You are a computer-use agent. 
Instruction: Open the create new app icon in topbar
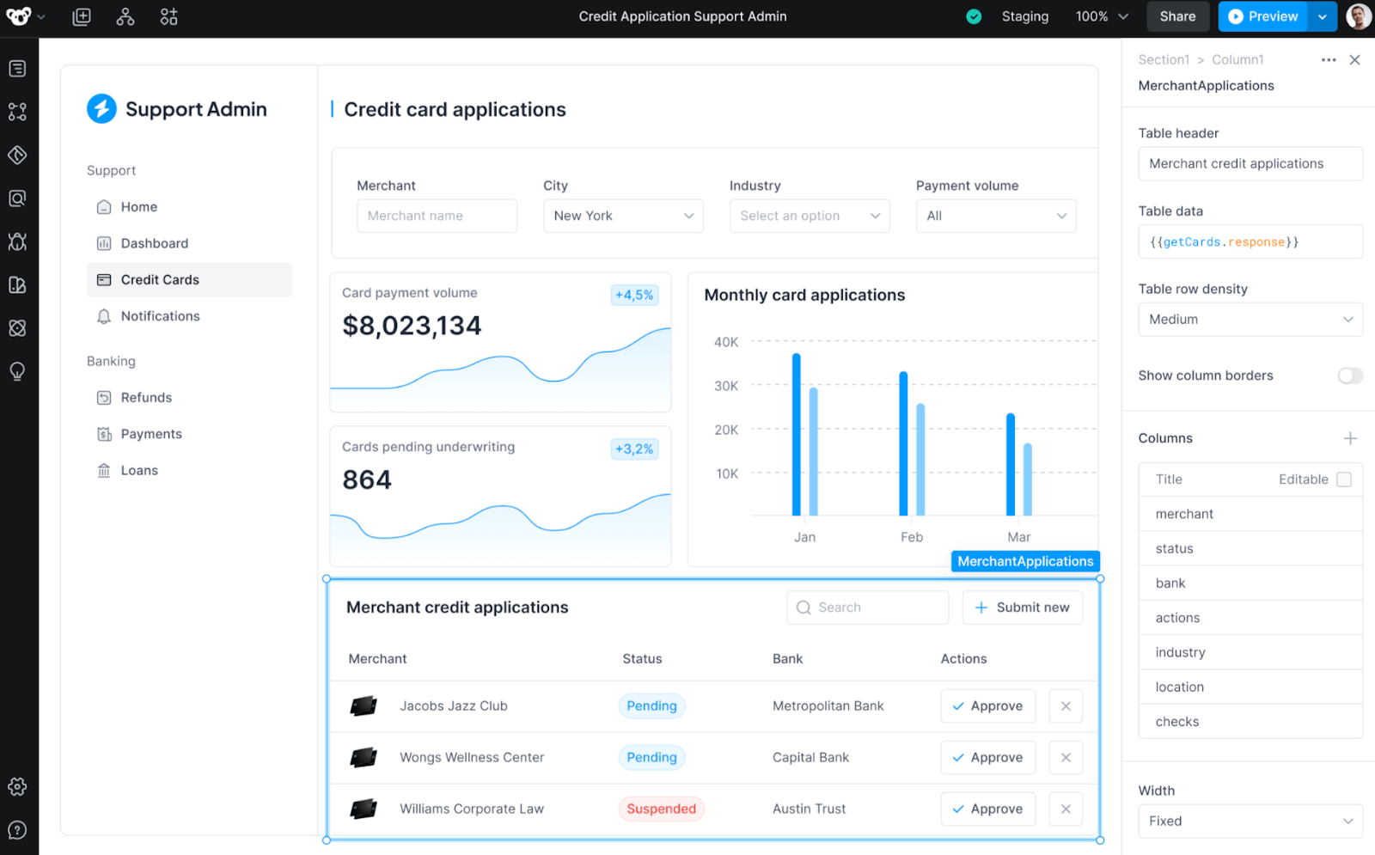coord(82,16)
